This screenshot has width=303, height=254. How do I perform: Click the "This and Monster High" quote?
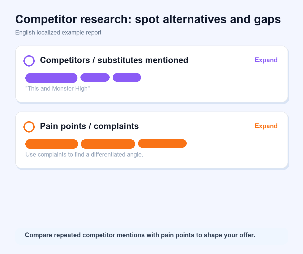[x=57, y=89]
